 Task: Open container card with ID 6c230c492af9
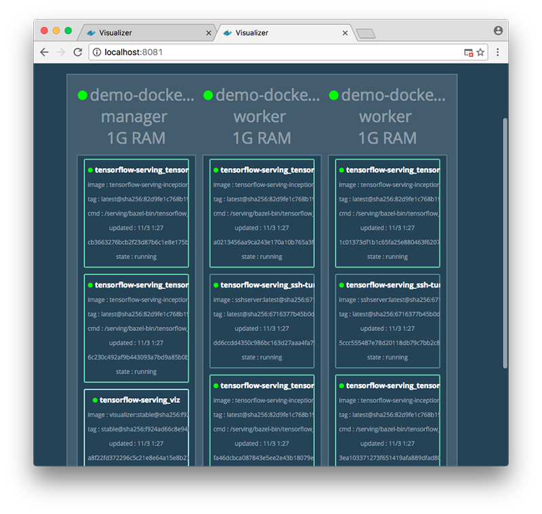[136, 328]
